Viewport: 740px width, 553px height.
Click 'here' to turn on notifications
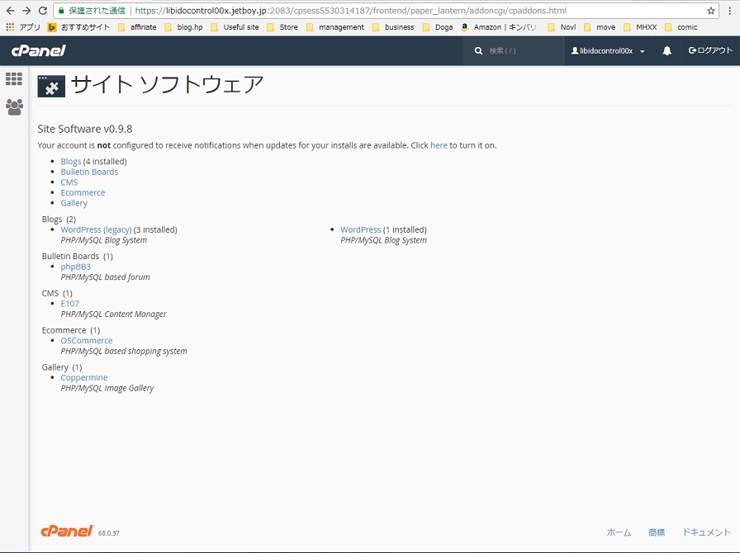(439, 145)
